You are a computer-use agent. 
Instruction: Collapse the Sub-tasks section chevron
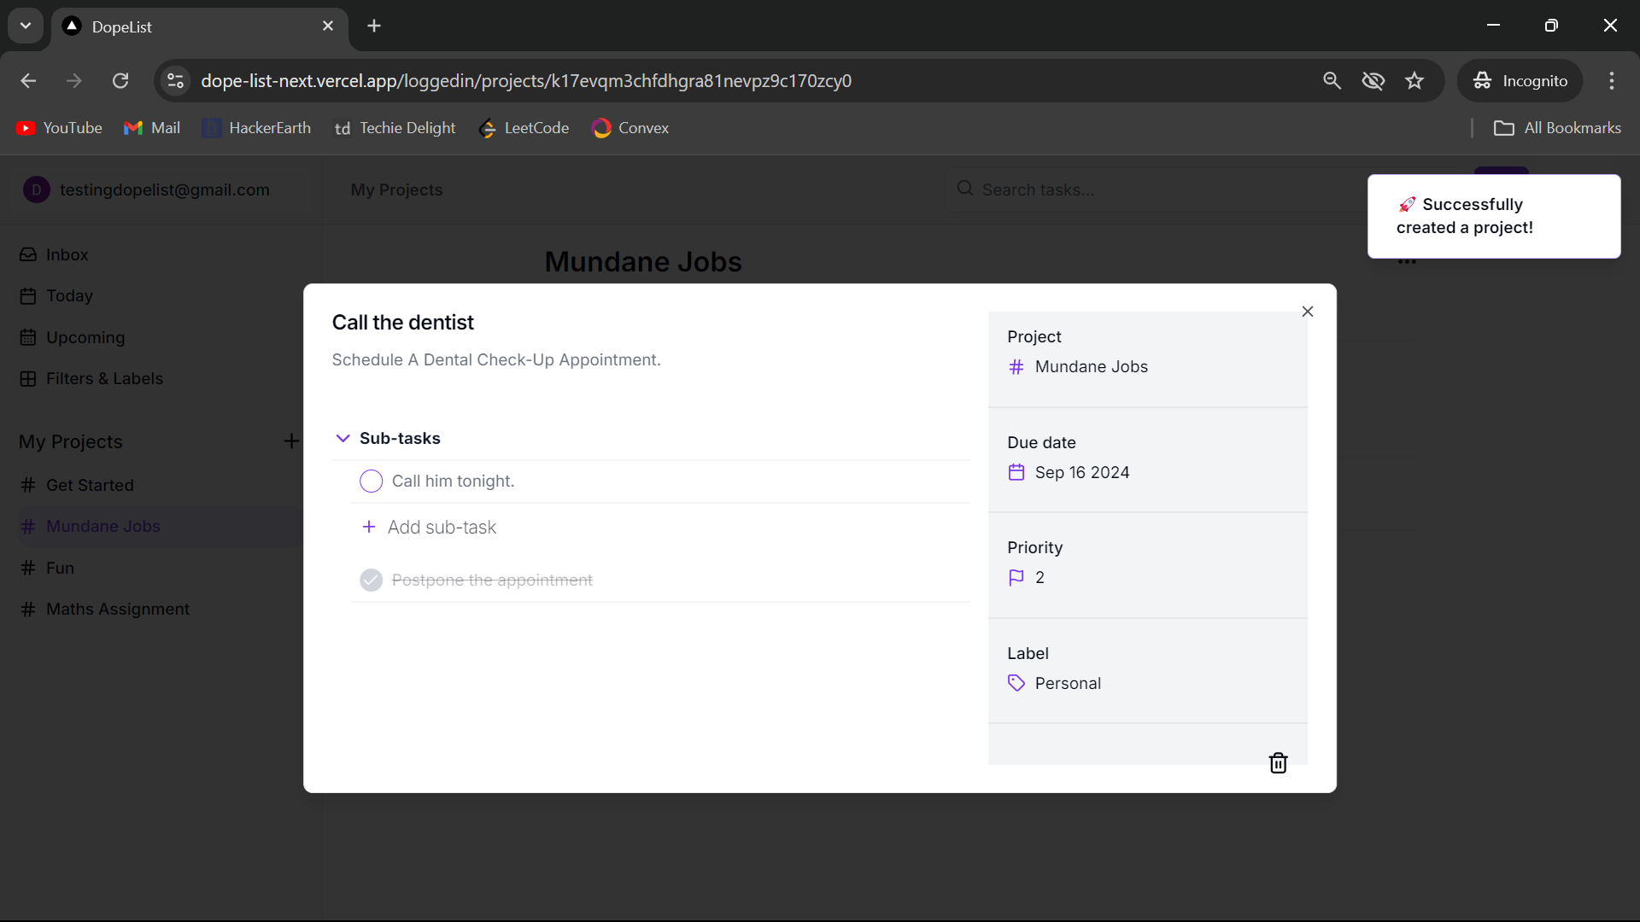[x=343, y=438]
